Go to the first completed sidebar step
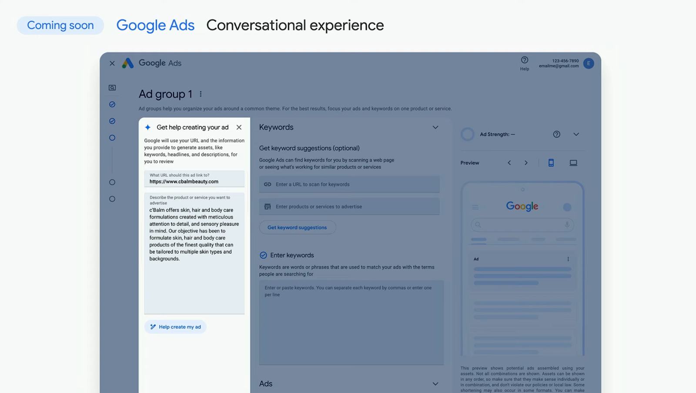The width and height of the screenshot is (696, 393). (112, 104)
